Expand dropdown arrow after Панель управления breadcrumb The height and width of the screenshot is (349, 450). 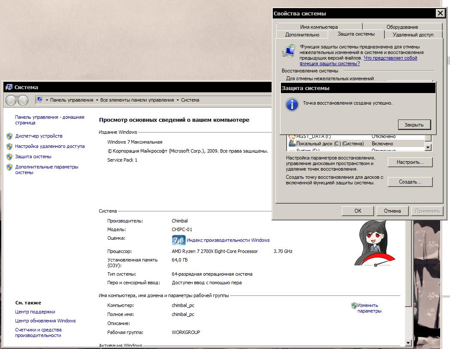click(97, 100)
